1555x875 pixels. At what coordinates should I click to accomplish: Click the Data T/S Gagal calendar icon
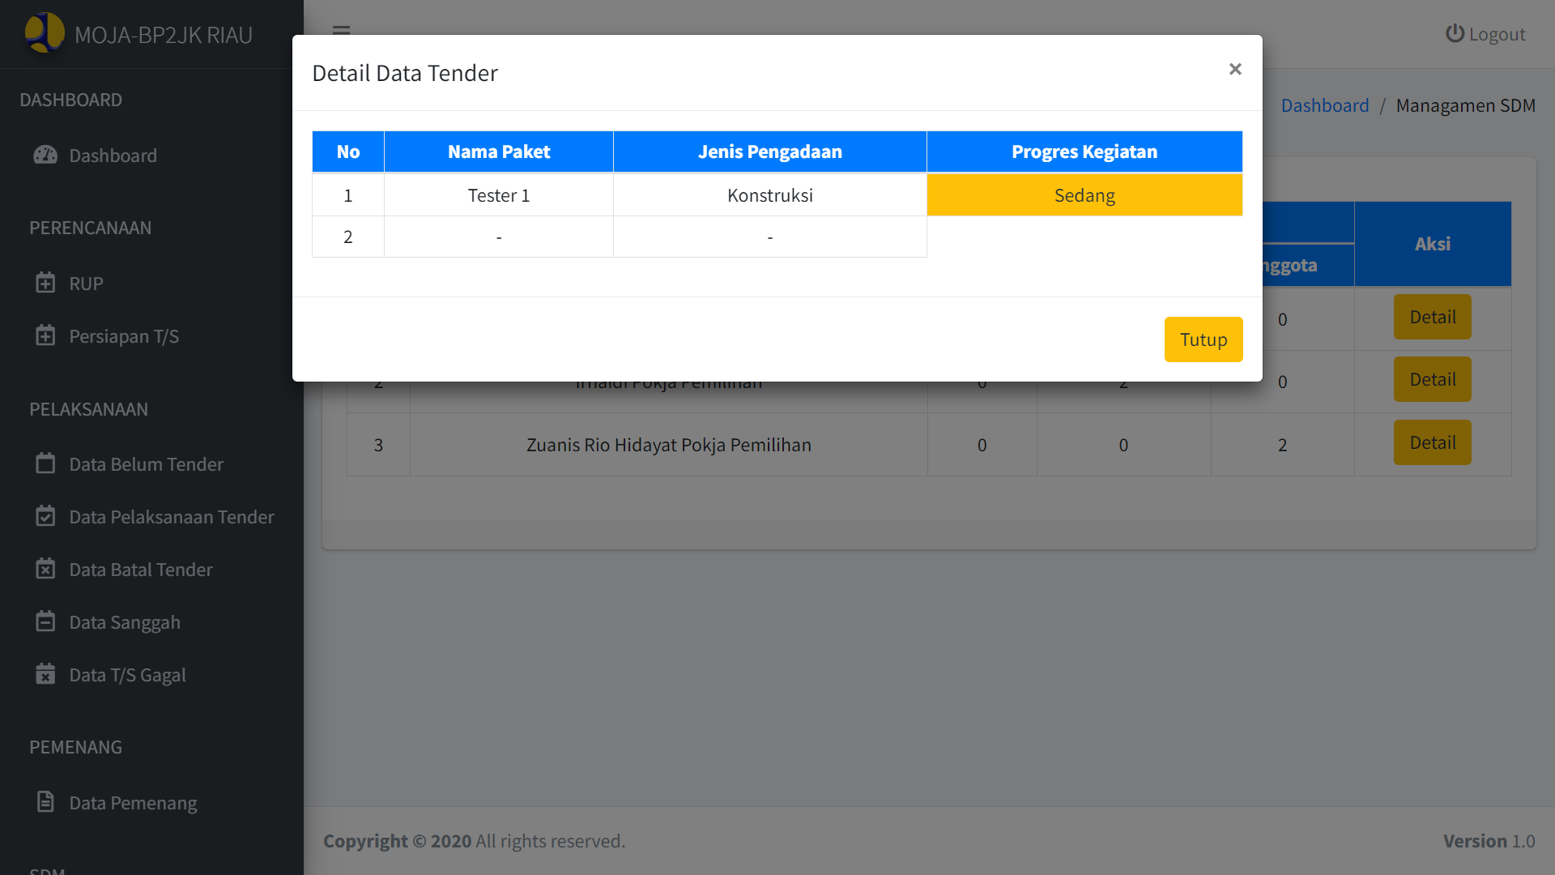[x=45, y=674]
